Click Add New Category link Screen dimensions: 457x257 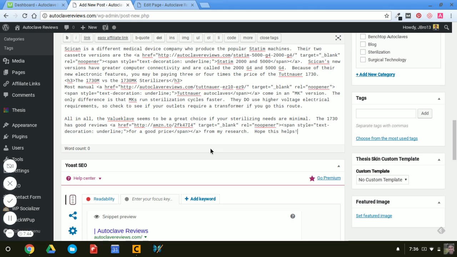(x=375, y=74)
